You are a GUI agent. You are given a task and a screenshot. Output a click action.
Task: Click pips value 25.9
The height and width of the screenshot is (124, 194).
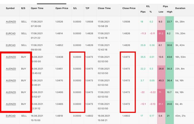pos(143,45)
